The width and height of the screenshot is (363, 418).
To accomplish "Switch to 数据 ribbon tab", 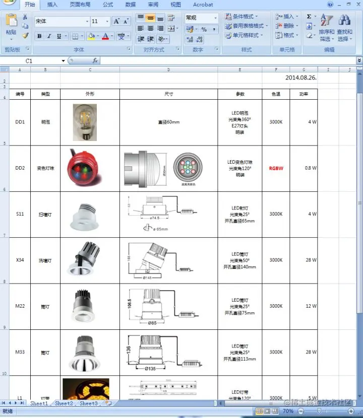I will tap(131, 5).
